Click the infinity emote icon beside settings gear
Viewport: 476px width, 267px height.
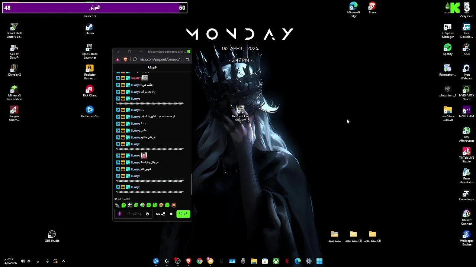click(x=158, y=214)
